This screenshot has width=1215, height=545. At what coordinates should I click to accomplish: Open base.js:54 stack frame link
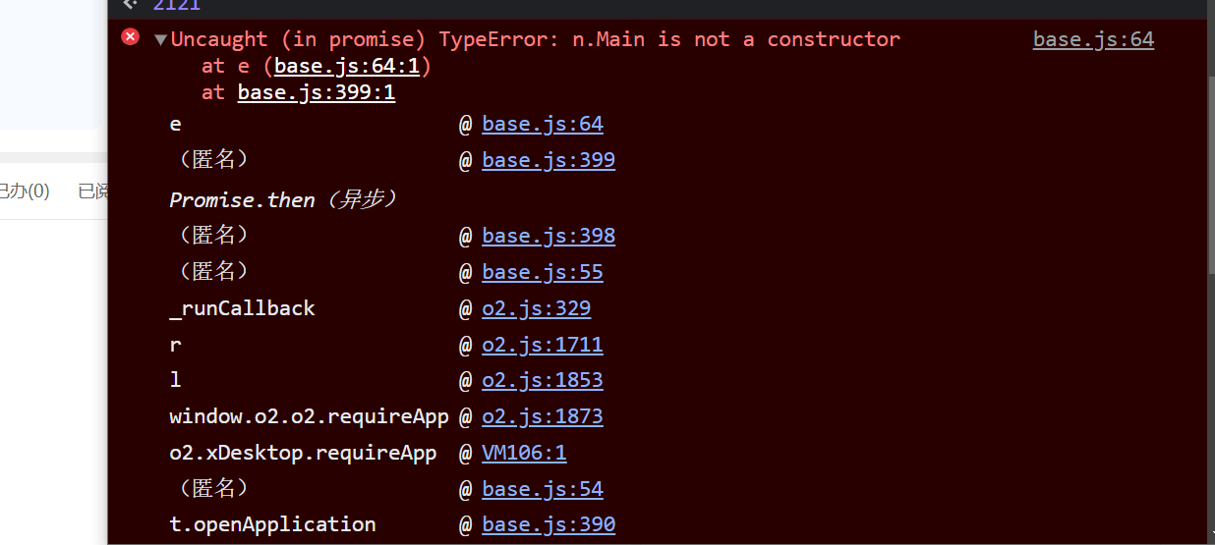coord(543,489)
